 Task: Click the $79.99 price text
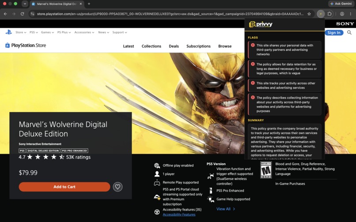pos(28,173)
